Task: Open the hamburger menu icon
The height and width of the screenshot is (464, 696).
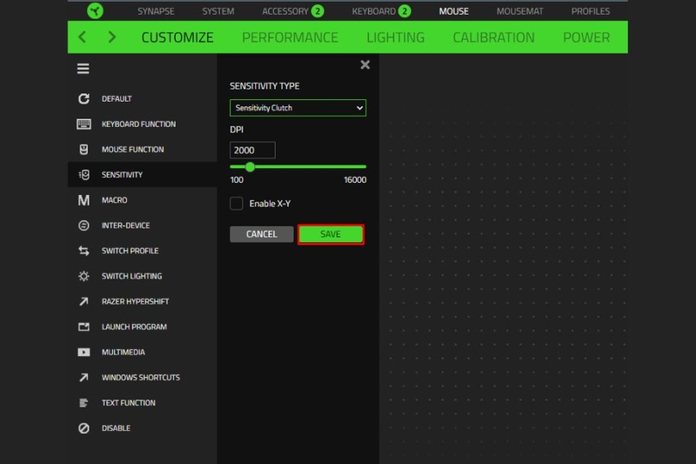Action: [83, 69]
